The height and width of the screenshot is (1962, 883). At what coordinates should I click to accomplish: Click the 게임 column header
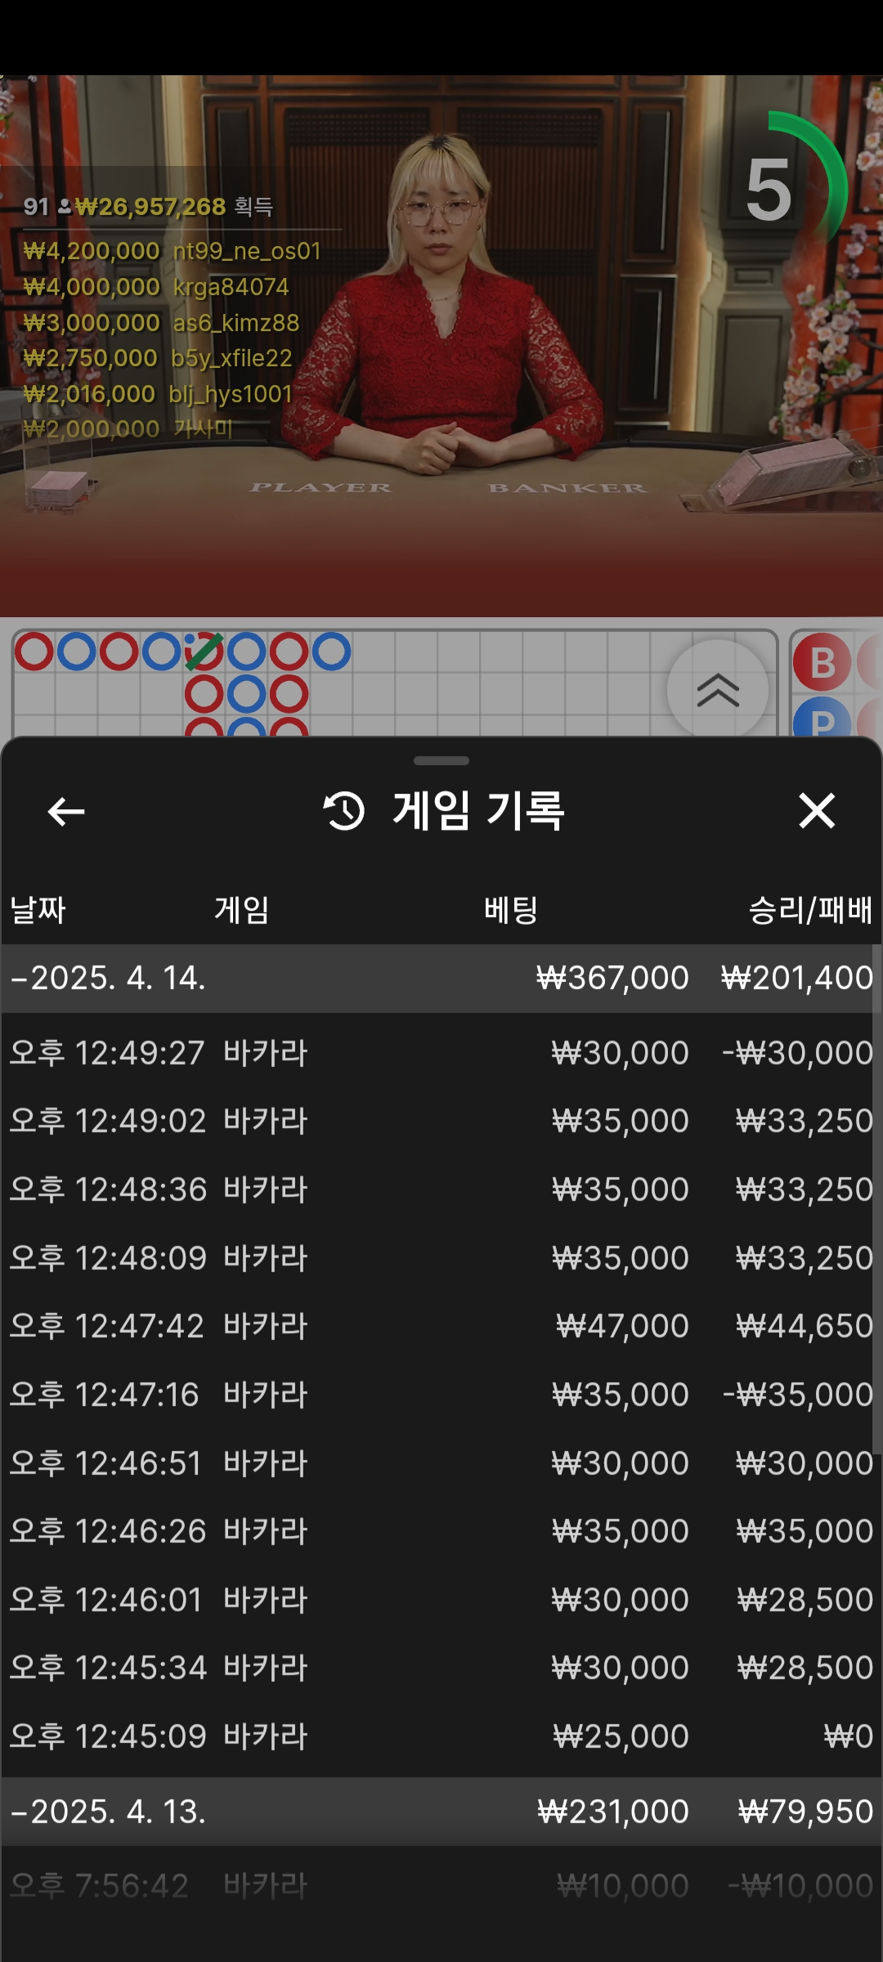[x=242, y=910]
